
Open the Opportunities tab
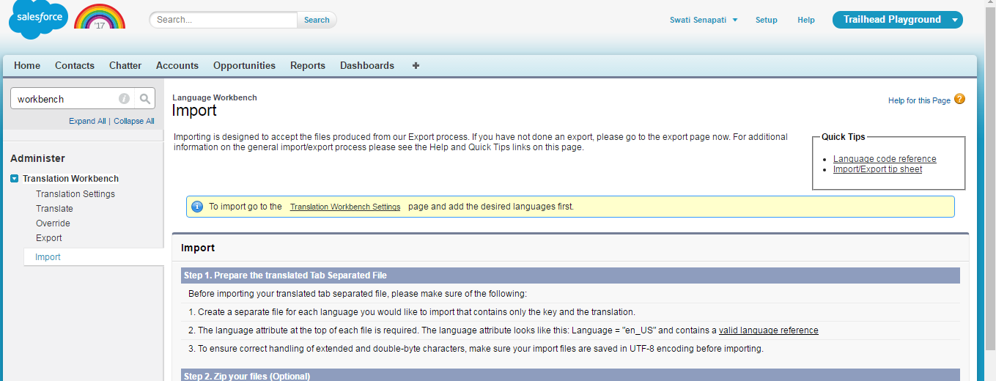(244, 65)
